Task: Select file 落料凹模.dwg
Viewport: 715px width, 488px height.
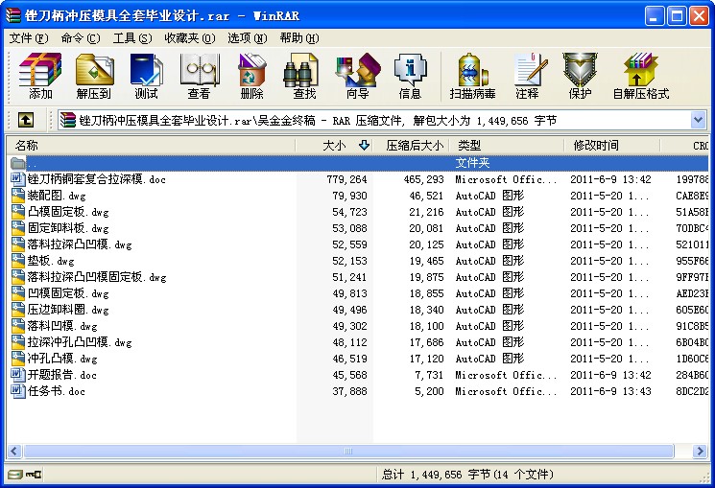Action: pos(62,326)
